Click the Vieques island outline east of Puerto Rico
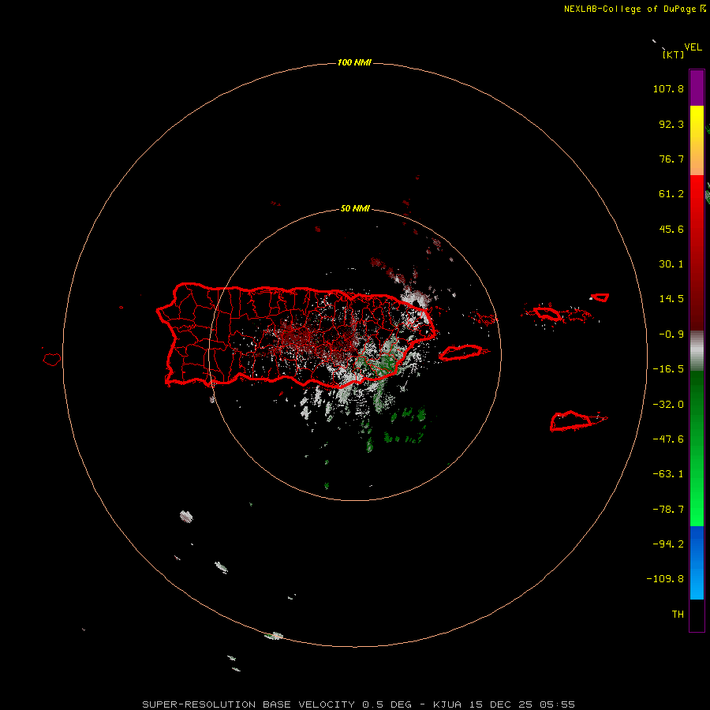 (461, 353)
